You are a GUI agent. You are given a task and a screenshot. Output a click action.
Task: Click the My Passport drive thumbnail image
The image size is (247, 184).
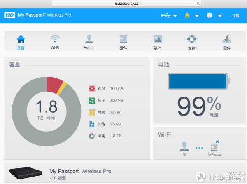click(26, 173)
